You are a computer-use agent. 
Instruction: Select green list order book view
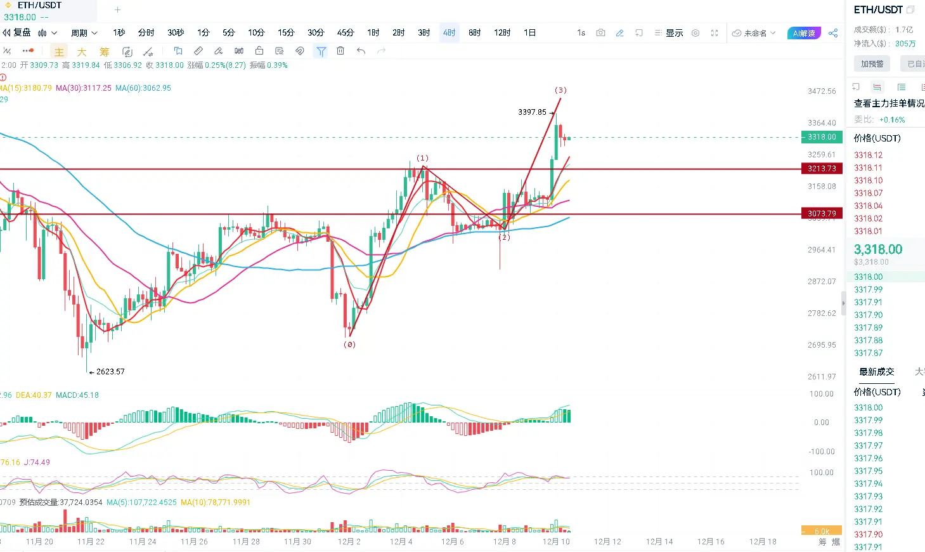pos(902,87)
